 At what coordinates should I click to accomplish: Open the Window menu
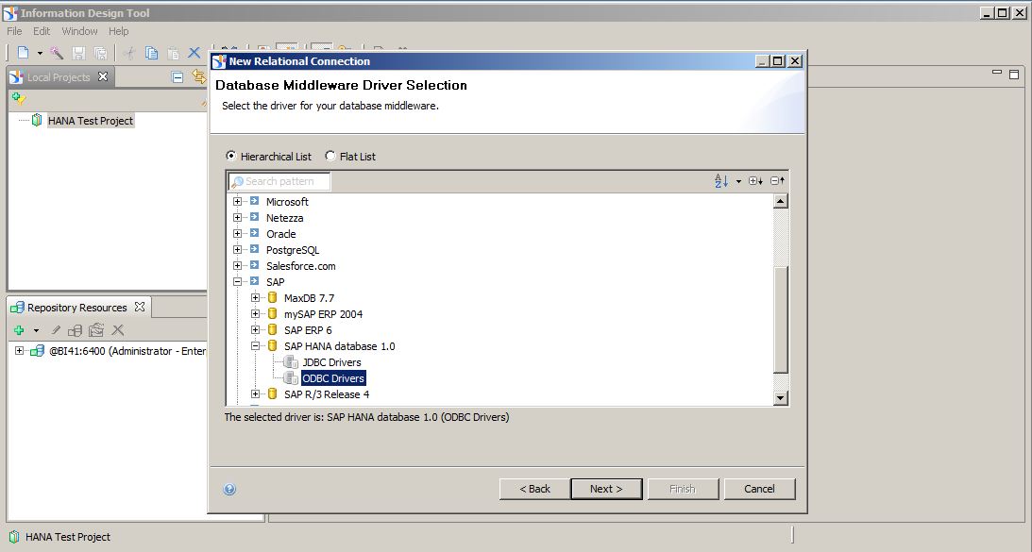pyautogui.click(x=79, y=31)
